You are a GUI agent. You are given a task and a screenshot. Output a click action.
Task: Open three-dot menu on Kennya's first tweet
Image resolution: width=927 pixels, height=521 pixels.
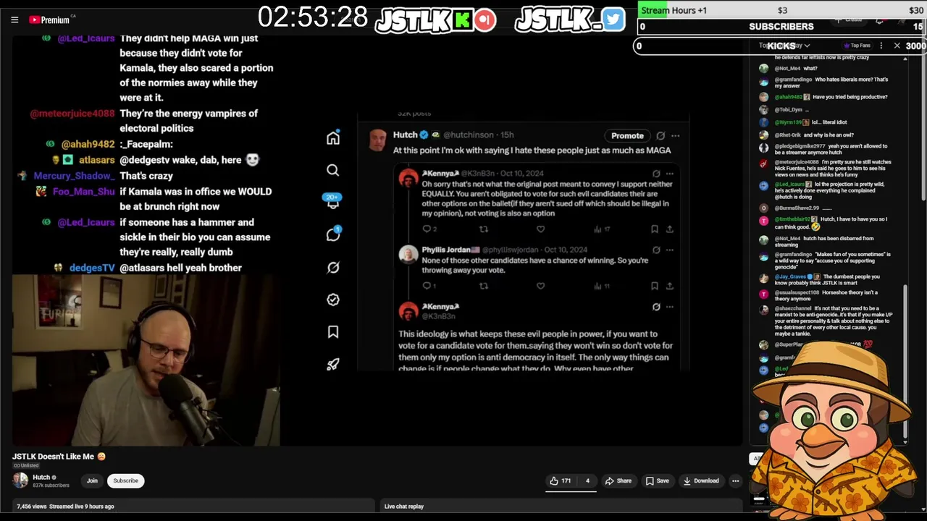coord(670,174)
